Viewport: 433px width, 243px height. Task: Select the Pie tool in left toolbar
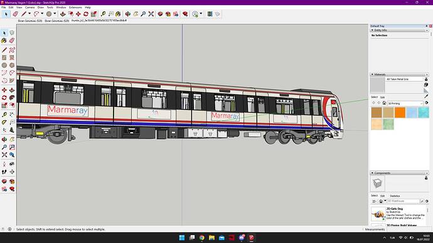tap(12, 81)
